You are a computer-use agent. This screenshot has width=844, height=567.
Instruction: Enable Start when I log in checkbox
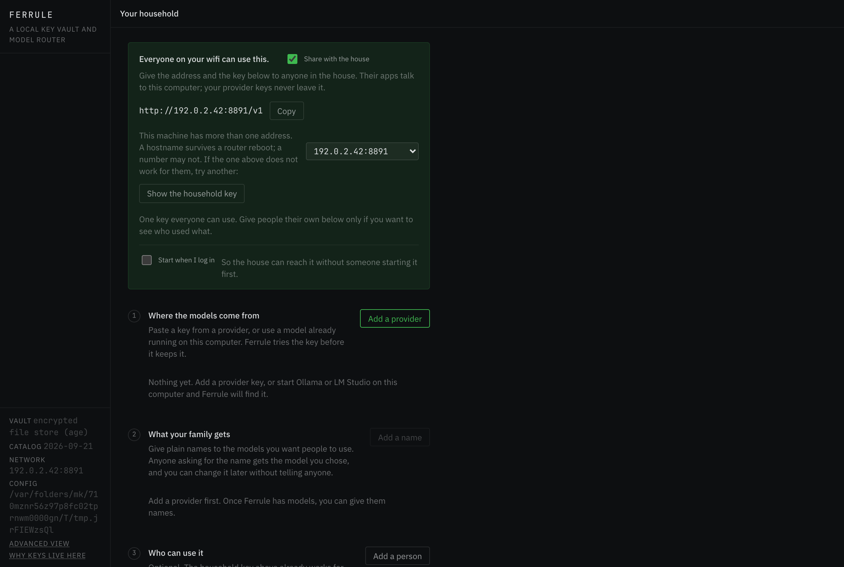tap(146, 260)
